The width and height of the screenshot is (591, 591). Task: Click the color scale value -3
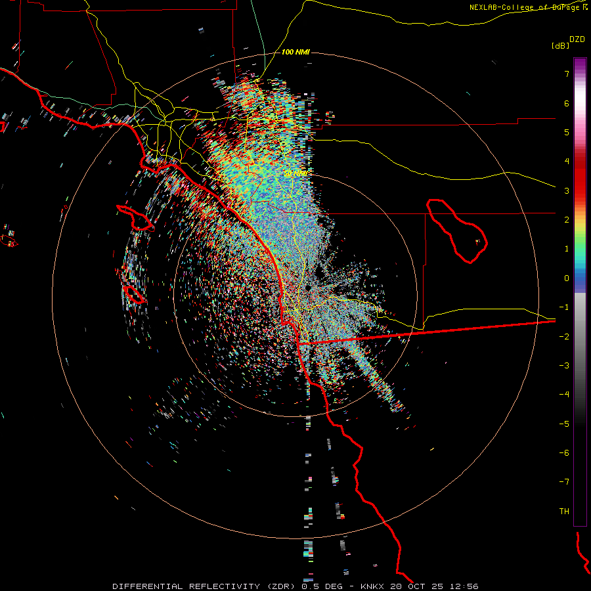(564, 366)
